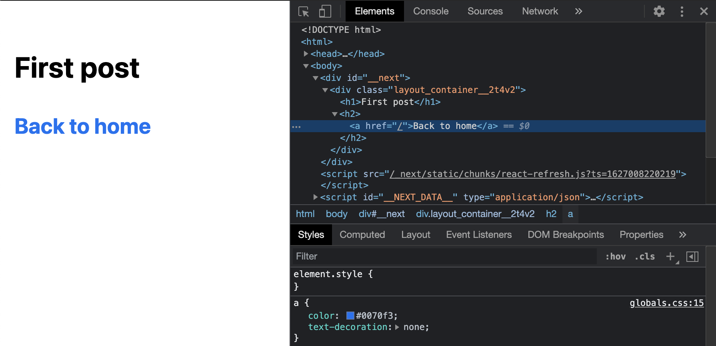
Task: Click the Elements tree vertical scrollbar
Action: coord(710,90)
